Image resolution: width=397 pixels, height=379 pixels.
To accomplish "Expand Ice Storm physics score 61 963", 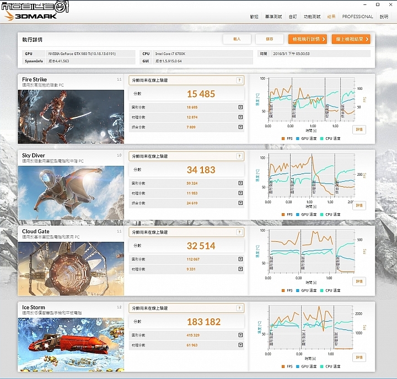I will [x=240, y=345].
